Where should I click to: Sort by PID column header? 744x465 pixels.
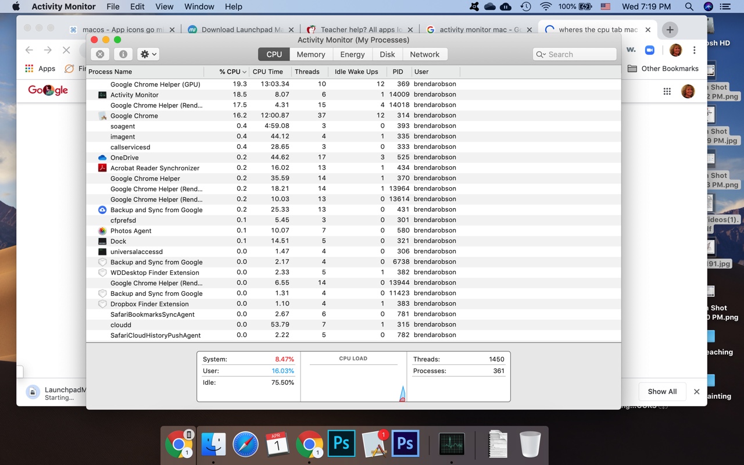pyautogui.click(x=399, y=71)
